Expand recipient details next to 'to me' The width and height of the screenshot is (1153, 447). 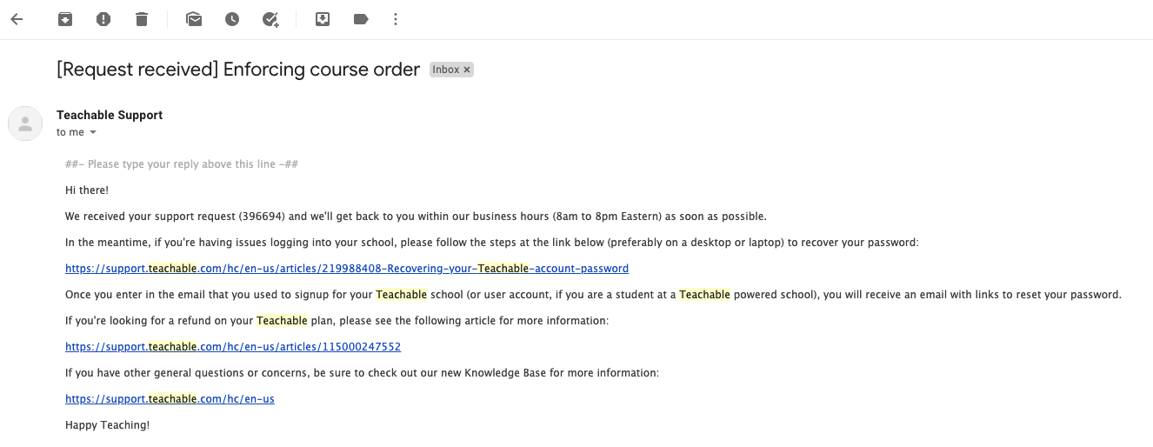pos(93,133)
